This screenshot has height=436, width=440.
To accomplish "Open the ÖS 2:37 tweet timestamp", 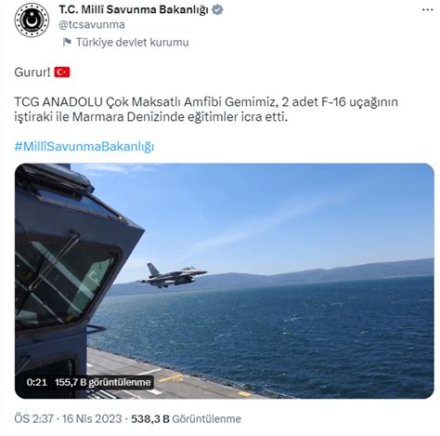I will click(33, 418).
